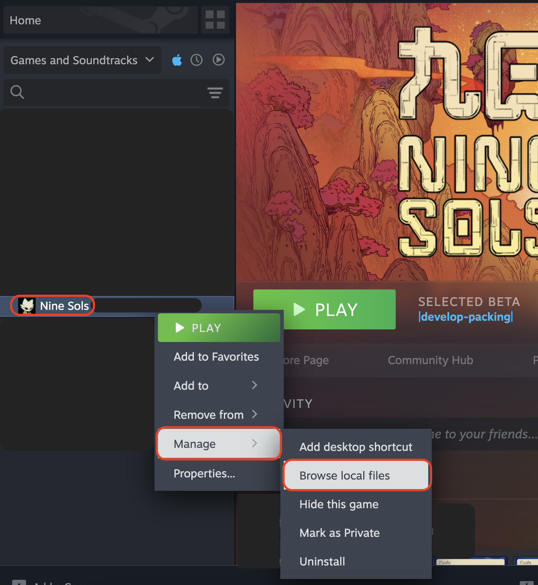The image size is (538, 585).
Task: Click the Nine Sols cat avatar in the sidebar
Action: 27,306
